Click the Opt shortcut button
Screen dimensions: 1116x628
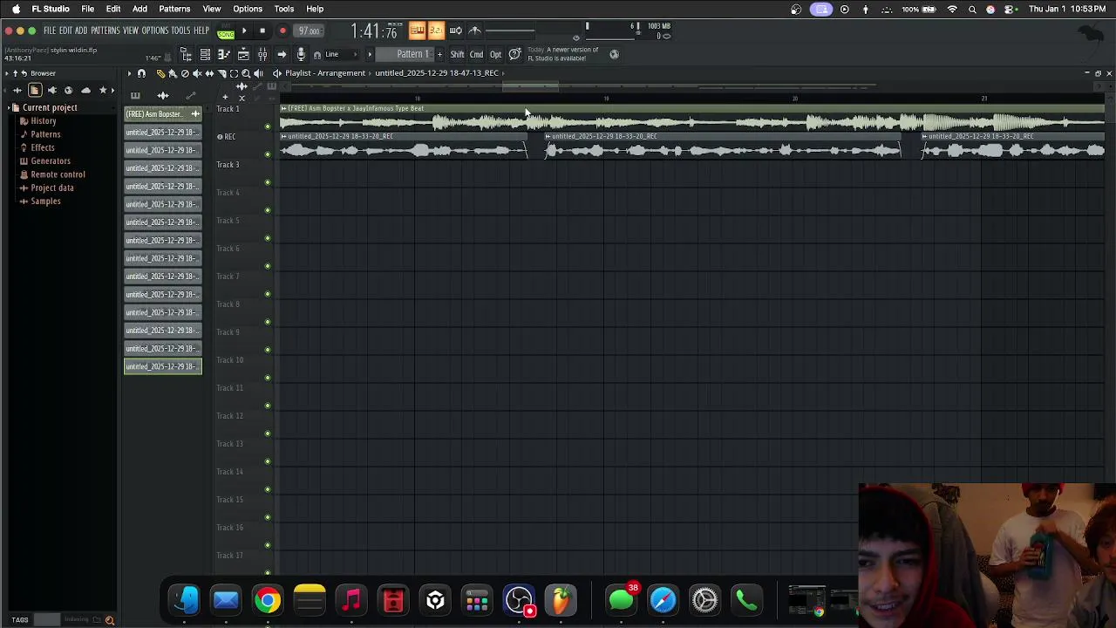495,54
